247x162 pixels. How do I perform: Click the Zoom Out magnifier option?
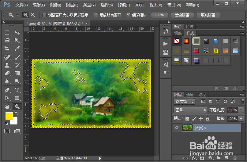33,15
